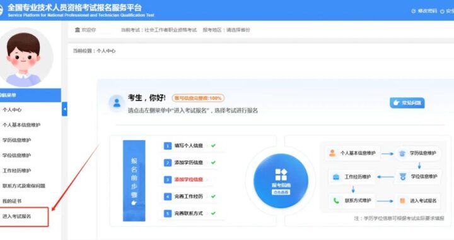Open 个人基本信息维护 in the sidebar
Screen dimensions: 454x240
click(x=21, y=125)
